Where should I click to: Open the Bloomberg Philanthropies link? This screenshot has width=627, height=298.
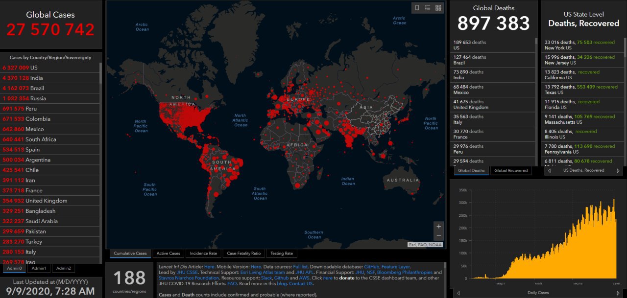click(x=405, y=273)
